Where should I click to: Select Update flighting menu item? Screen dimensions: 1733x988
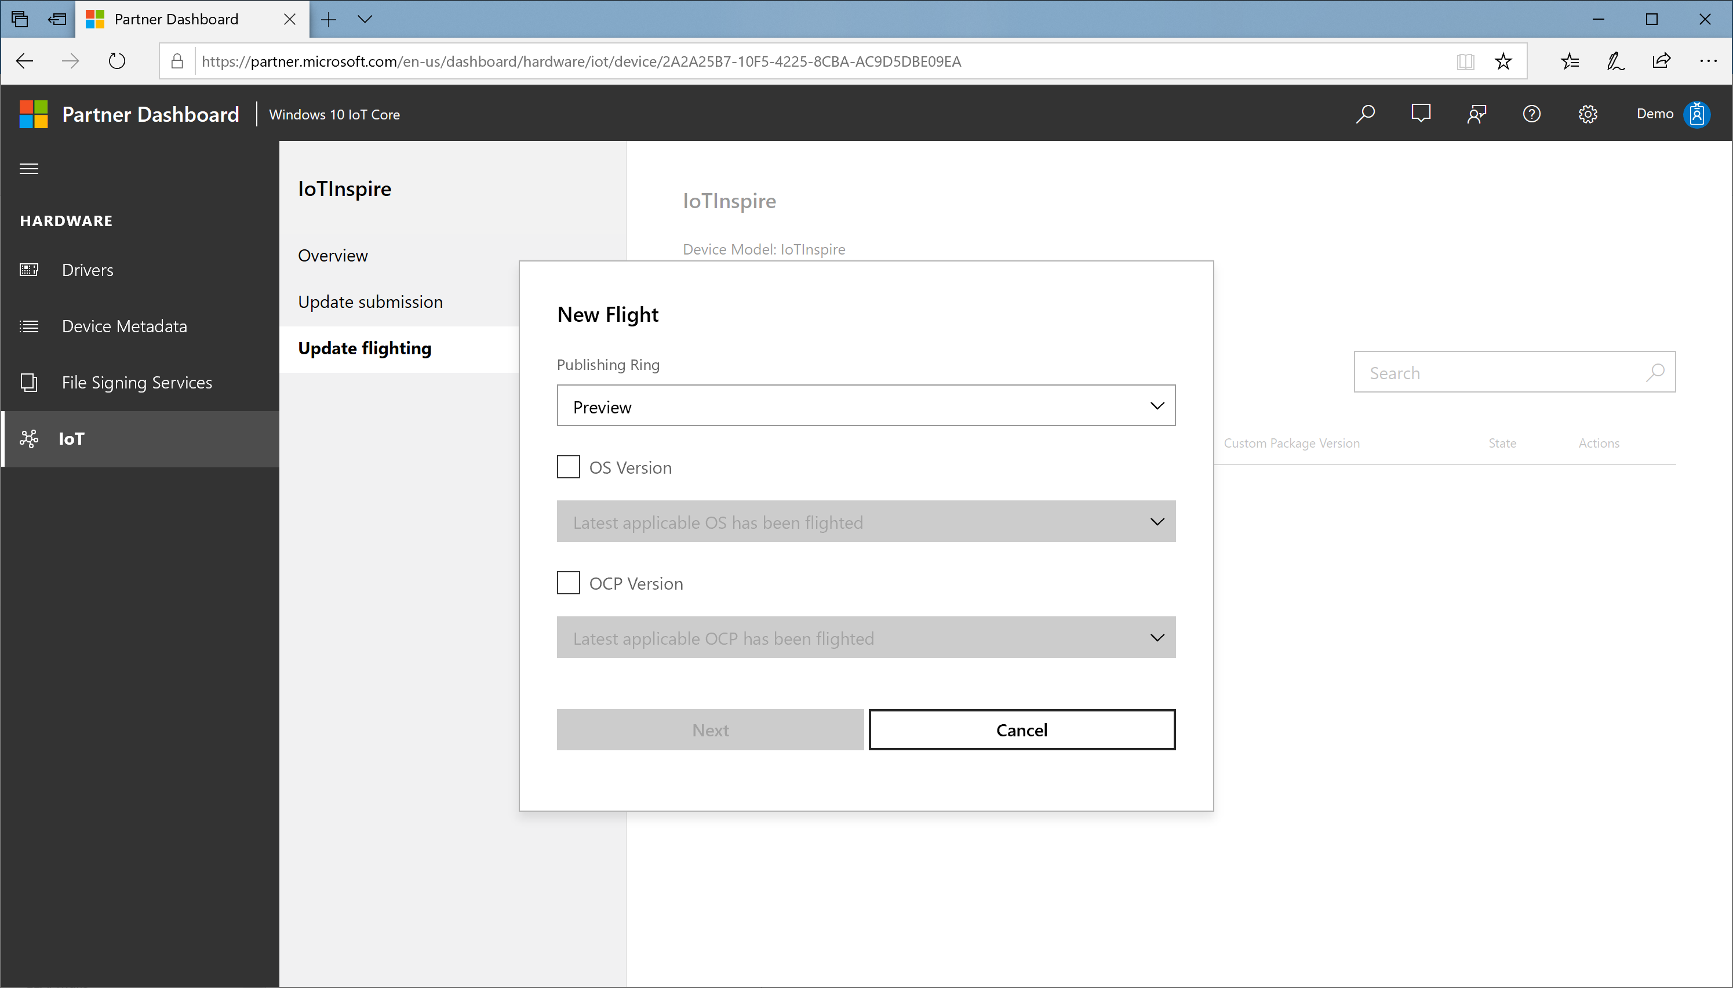coord(364,347)
